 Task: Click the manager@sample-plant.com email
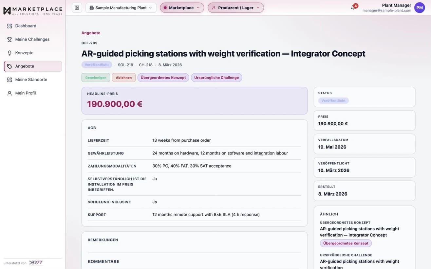[387, 10]
